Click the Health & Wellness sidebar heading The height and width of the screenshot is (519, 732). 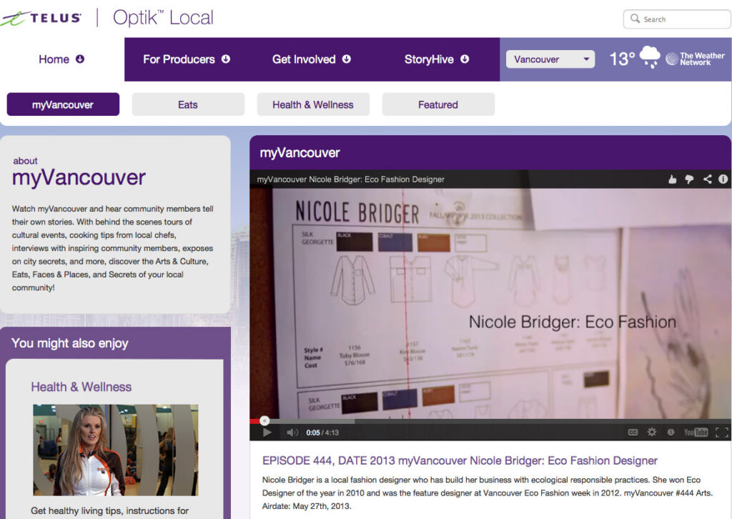point(81,387)
